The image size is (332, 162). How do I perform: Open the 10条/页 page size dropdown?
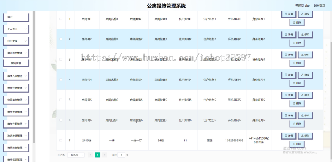click(x=76, y=155)
